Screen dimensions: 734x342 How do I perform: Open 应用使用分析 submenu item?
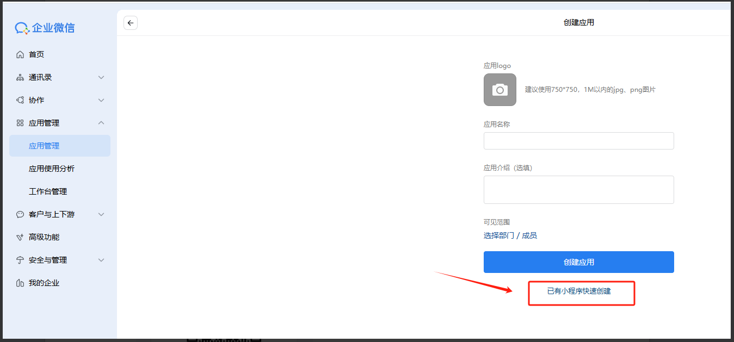coord(52,169)
